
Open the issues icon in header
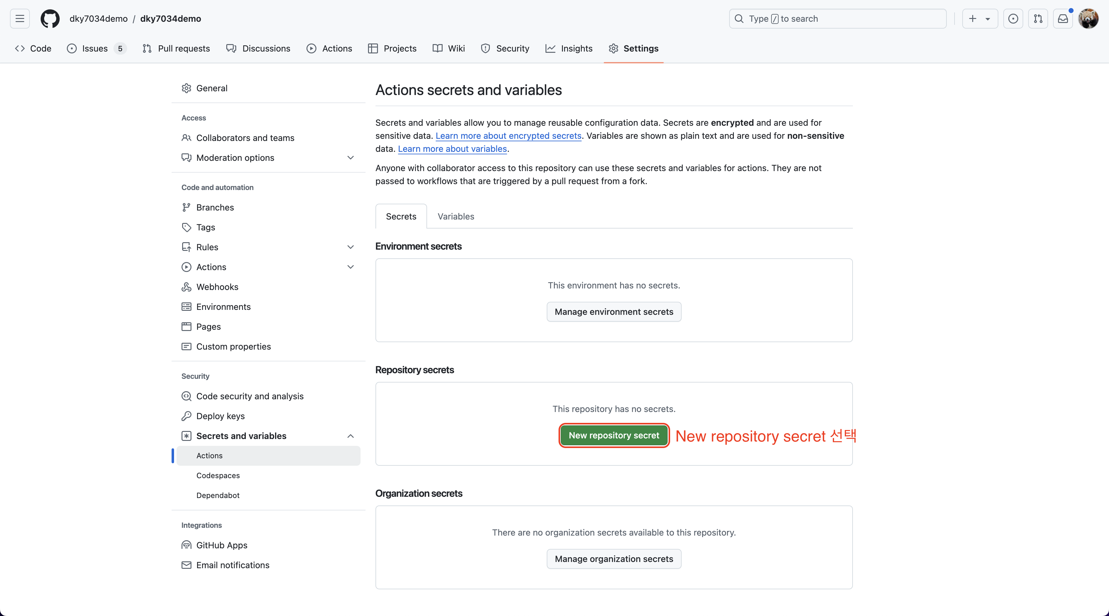(1013, 19)
